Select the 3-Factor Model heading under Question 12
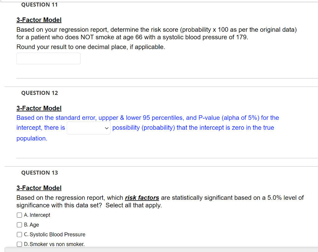 (39, 108)
